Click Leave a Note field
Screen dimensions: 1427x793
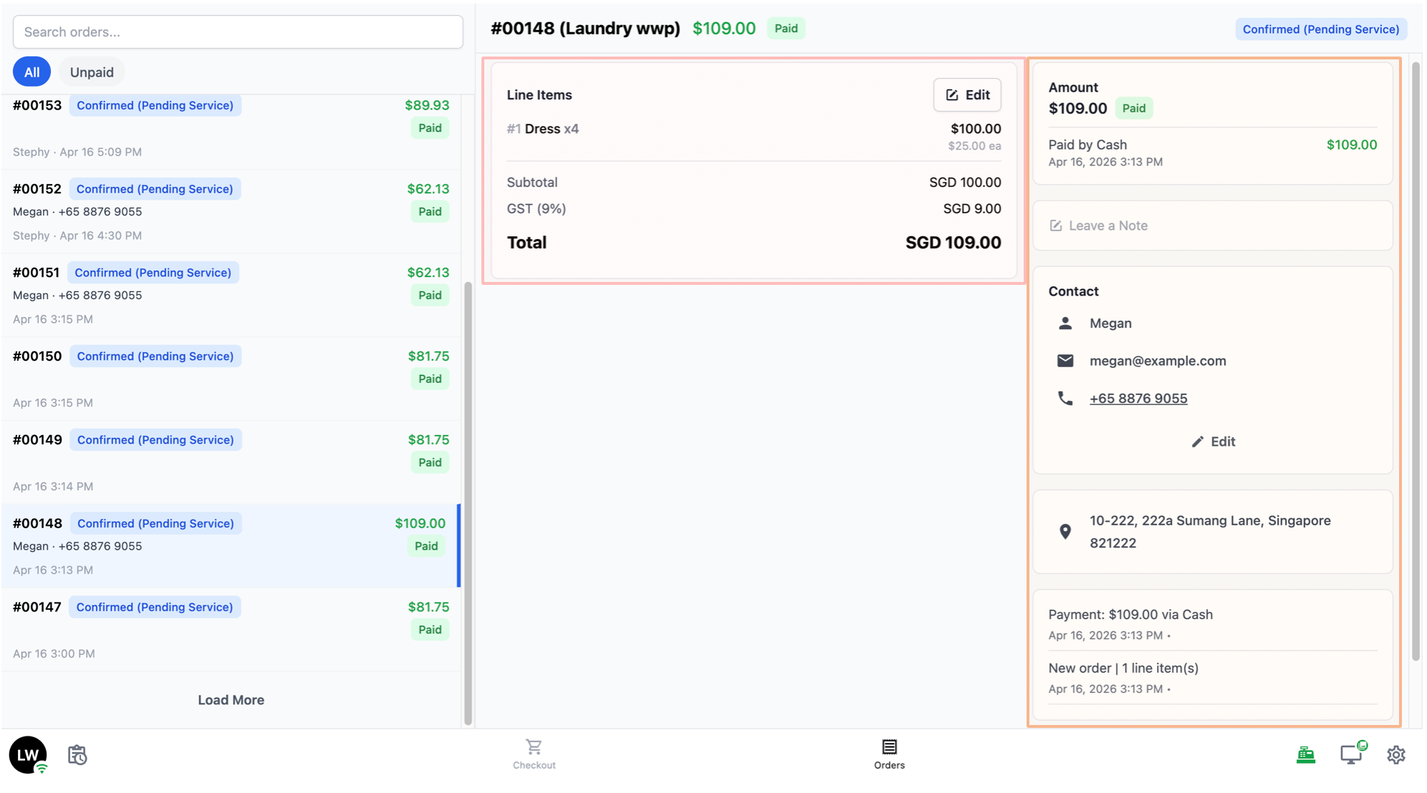click(x=1212, y=225)
